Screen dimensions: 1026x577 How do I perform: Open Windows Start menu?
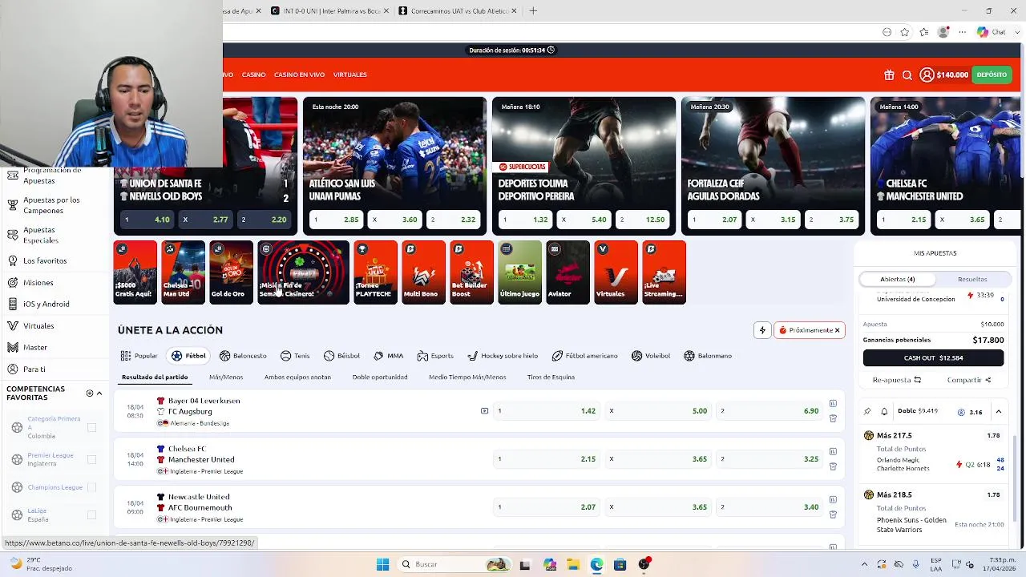click(x=382, y=564)
